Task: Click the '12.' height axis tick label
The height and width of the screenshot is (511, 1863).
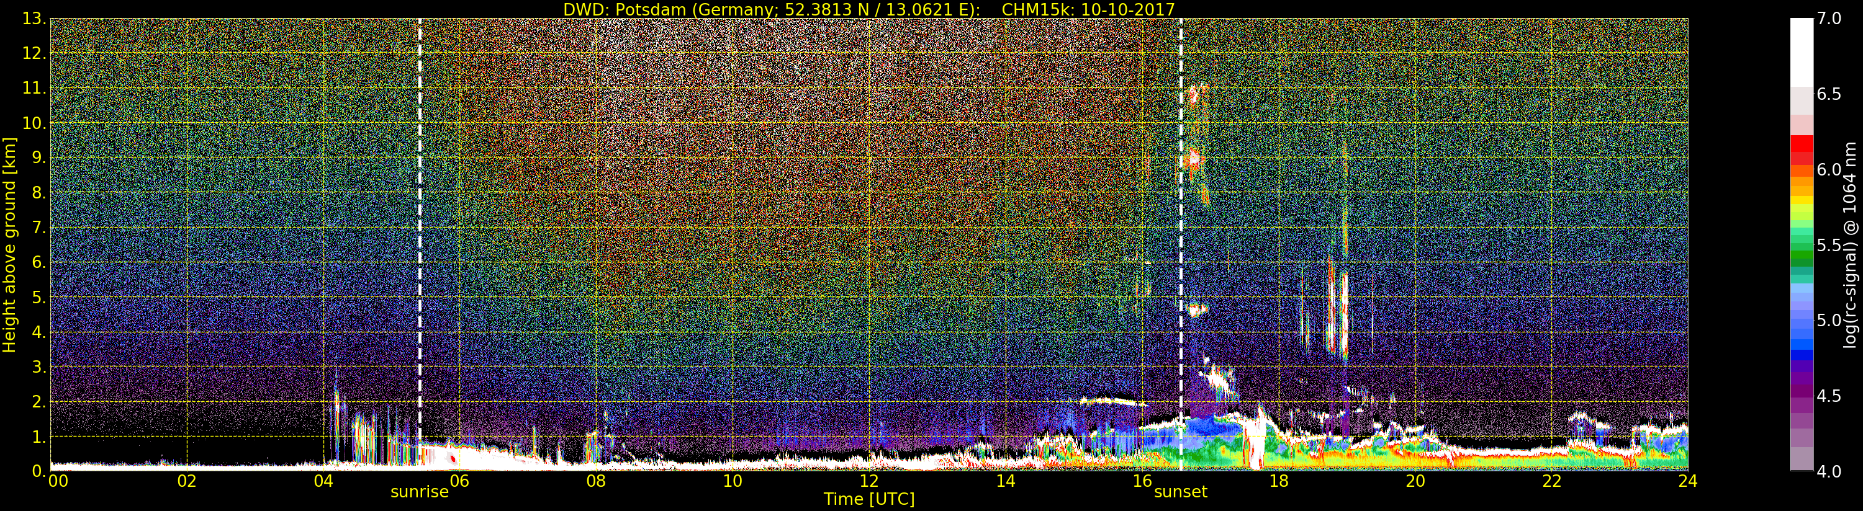Action: [x=34, y=53]
